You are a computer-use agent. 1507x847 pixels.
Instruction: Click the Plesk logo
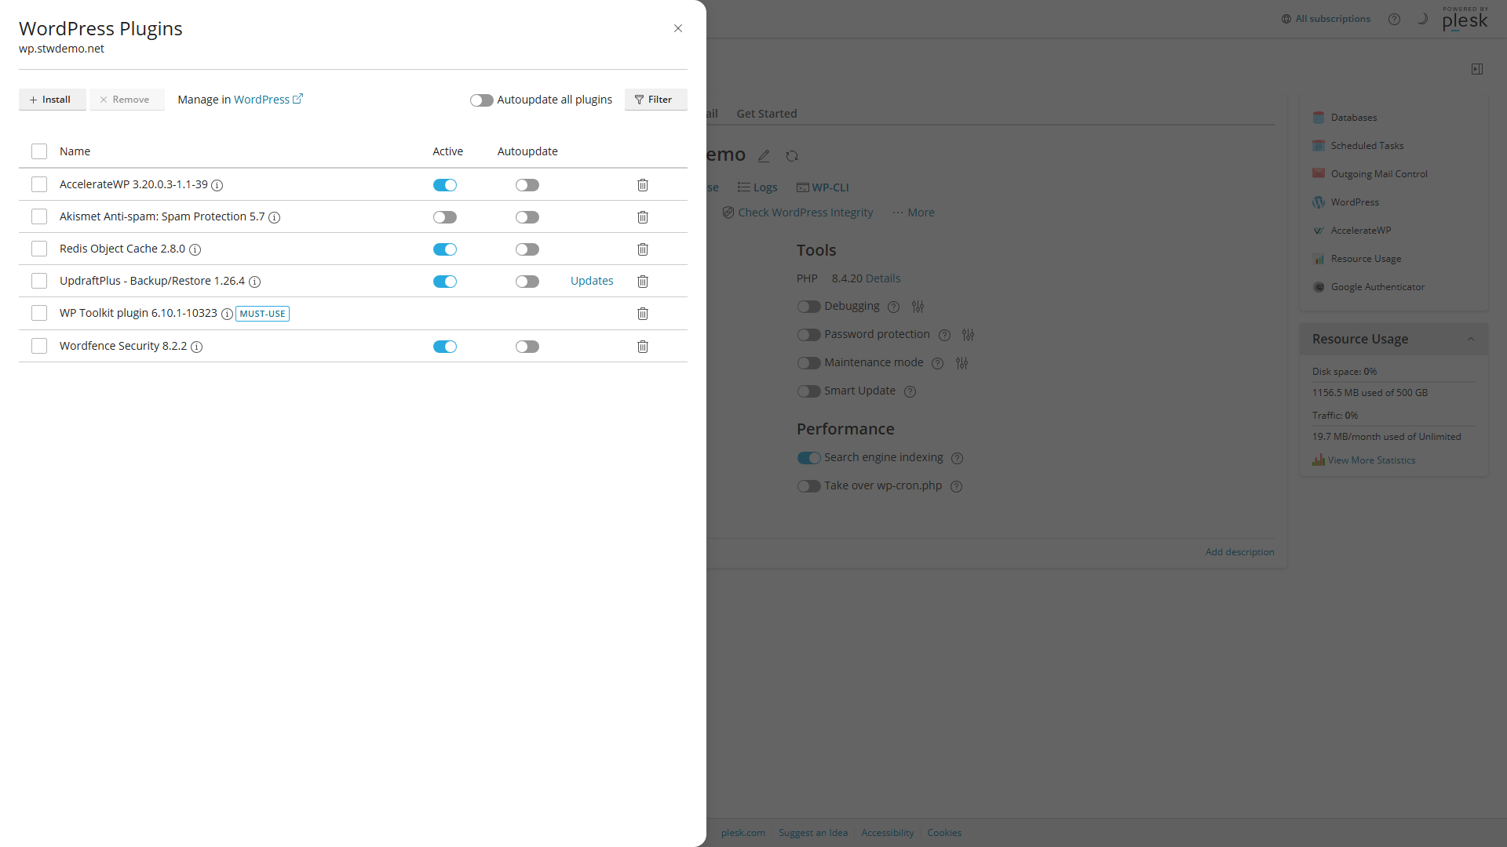(1465, 19)
